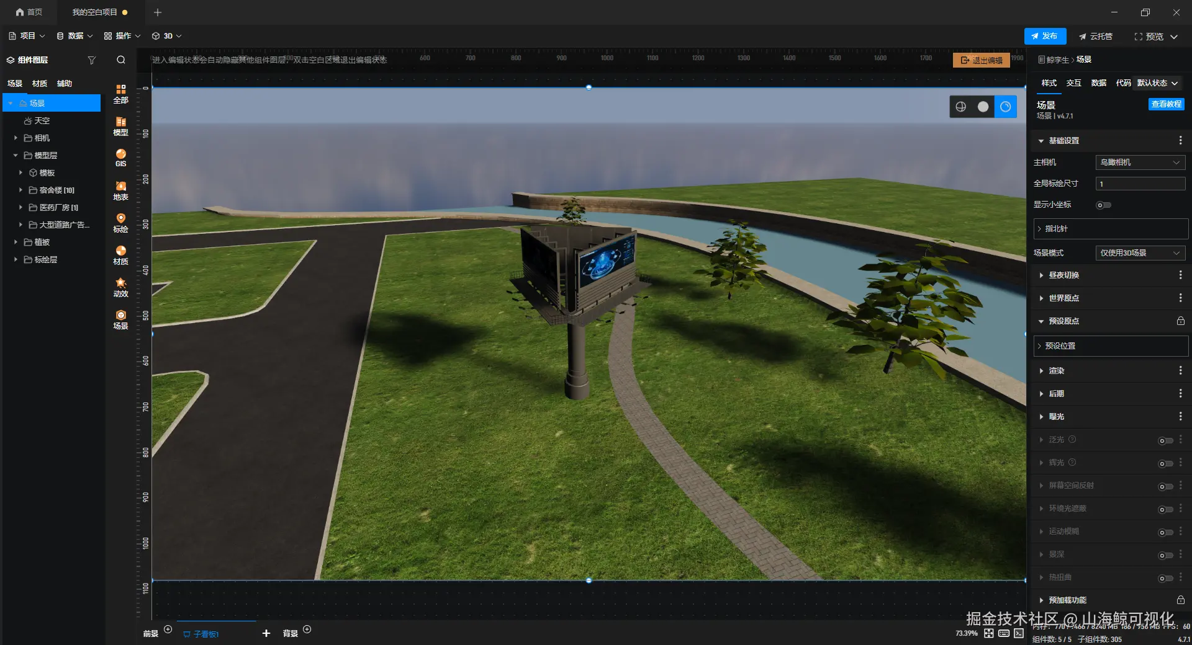Toggle the 显示小坐标 switch
1192x645 pixels.
[x=1104, y=205]
